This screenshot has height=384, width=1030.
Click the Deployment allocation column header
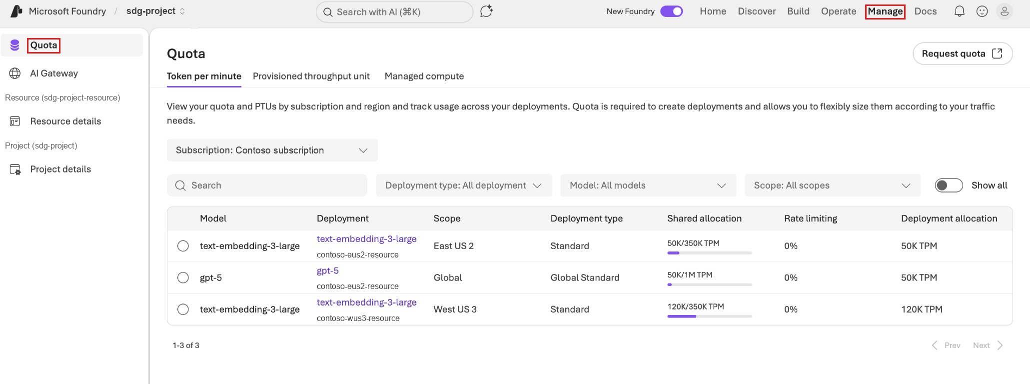(x=949, y=218)
